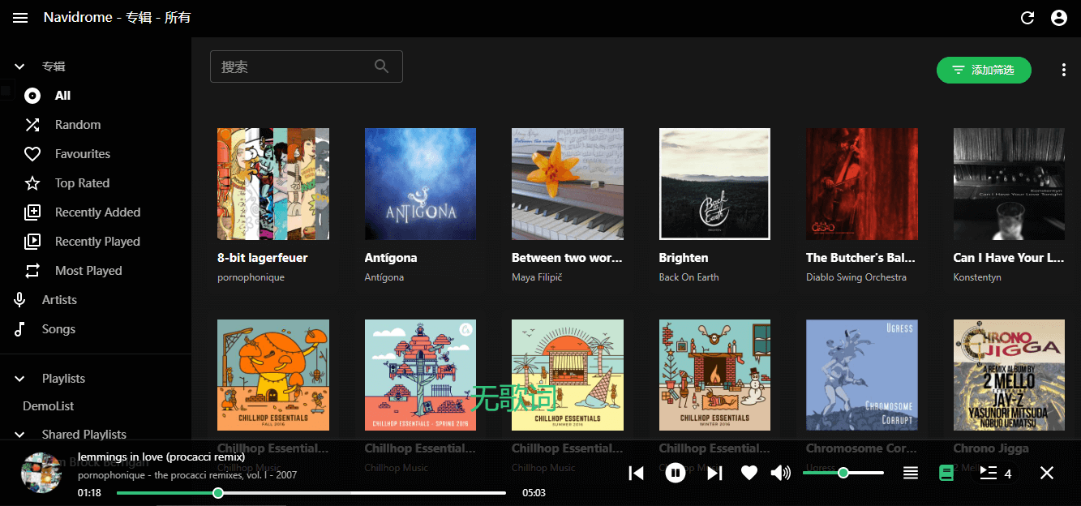The image size is (1081, 506).
Task: Skip to previous track
Action: point(637,473)
